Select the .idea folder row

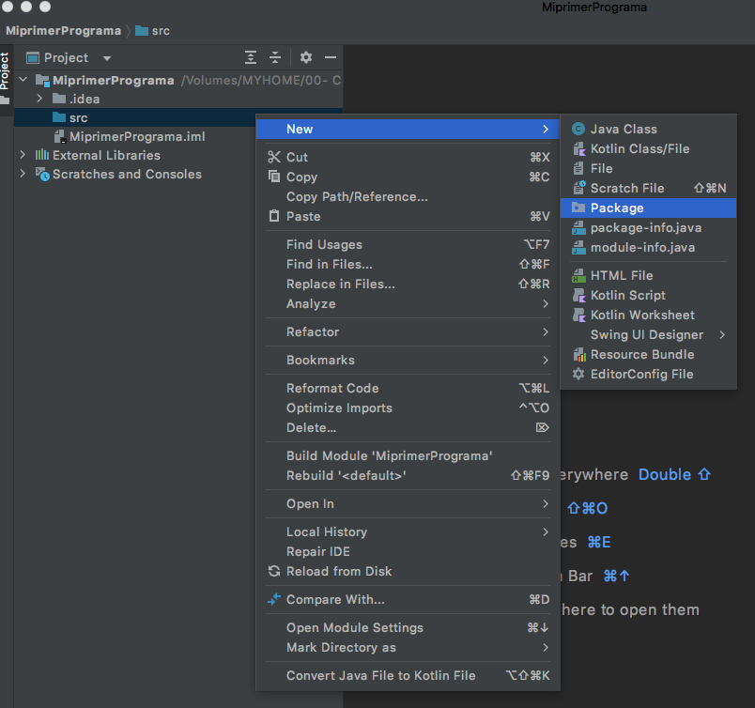point(178,99)
